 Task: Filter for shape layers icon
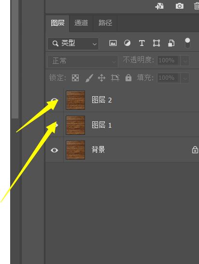pyautogui.click(x=156, y=43)
